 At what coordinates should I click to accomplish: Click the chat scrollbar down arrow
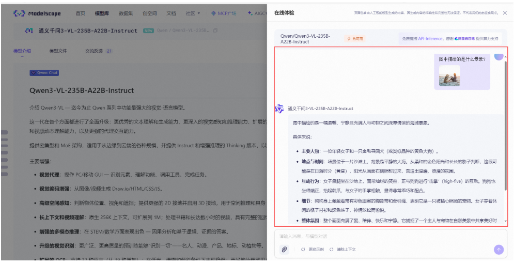point(506,221)
